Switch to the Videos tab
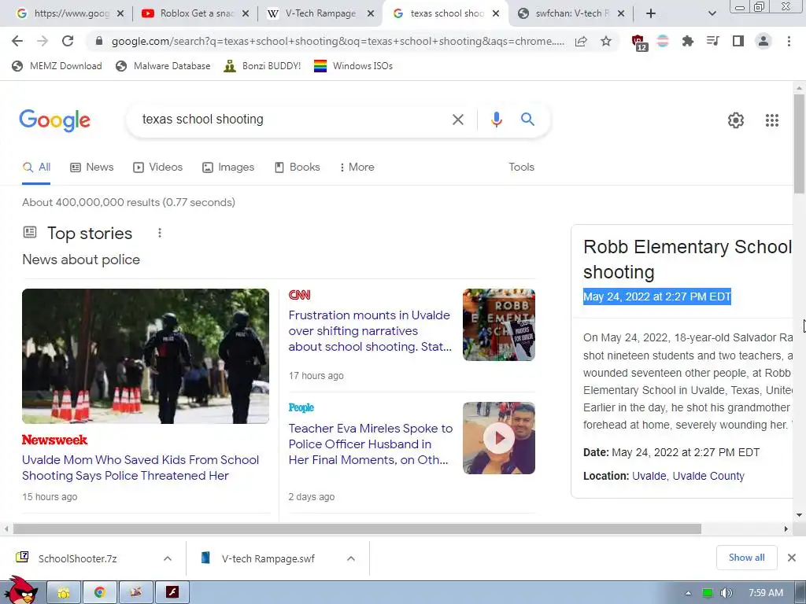806x604 pixels. click(157, 168)
